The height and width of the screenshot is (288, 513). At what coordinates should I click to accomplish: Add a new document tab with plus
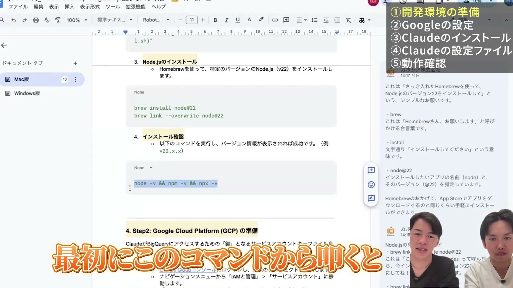(75, 63)
